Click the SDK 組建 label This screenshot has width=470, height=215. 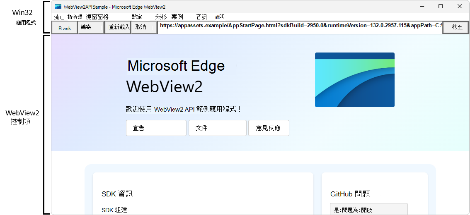[x=114, y=210]
